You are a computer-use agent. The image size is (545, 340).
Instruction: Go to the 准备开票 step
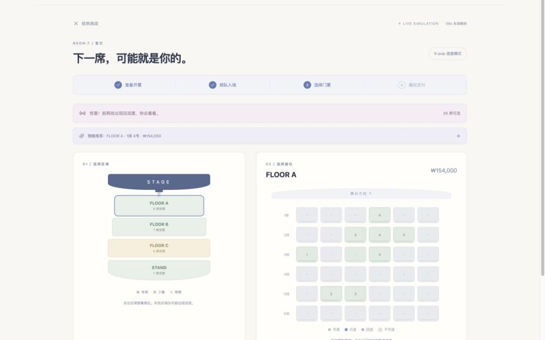128,85
